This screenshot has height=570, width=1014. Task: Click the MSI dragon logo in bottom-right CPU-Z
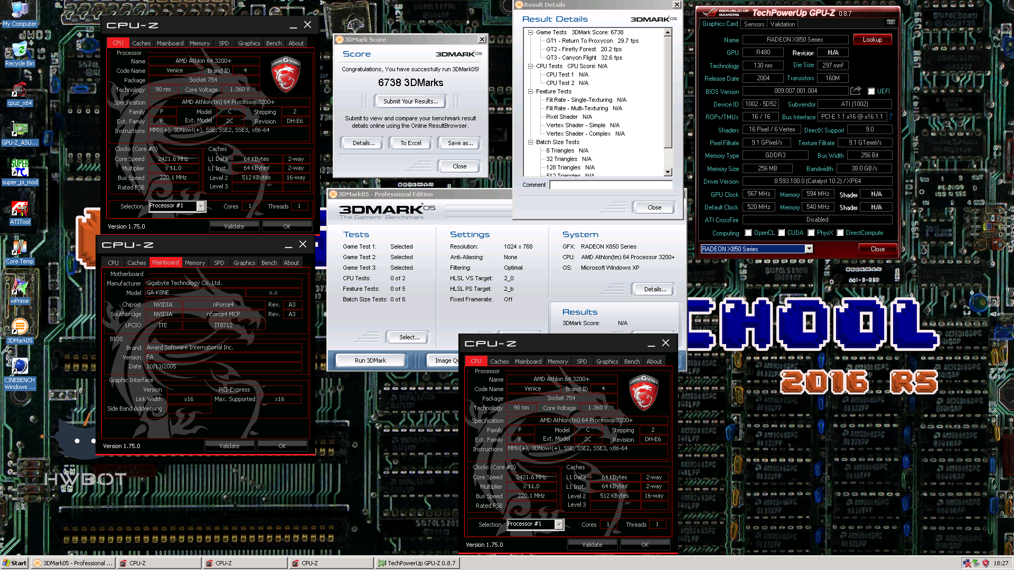pos(644,393)
